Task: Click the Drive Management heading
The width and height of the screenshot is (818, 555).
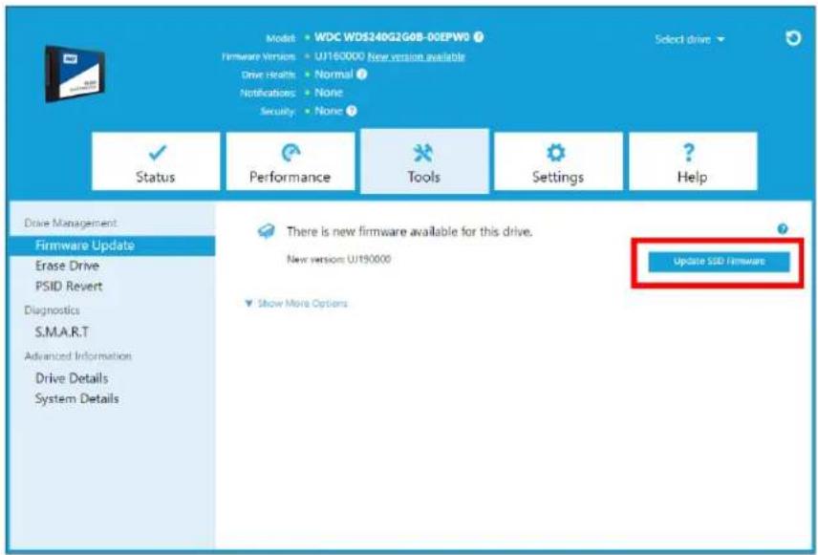Action: (71, 224)
